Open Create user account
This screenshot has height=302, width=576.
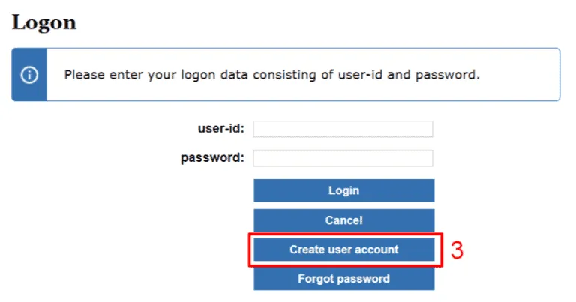343,250
